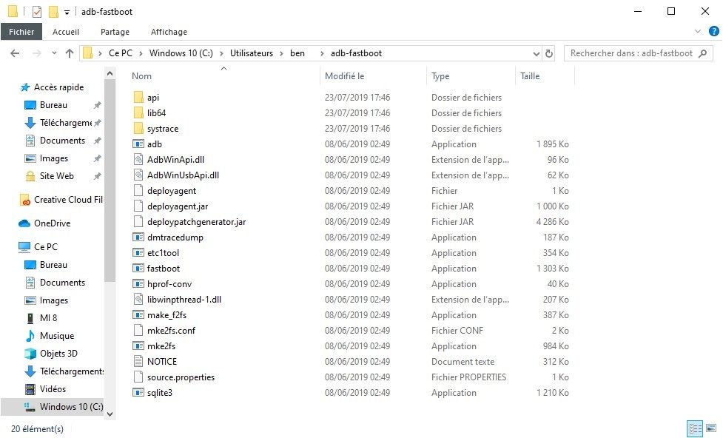The image size is (723, 438).
Task: Open Quick Access Toolbar customize dropdown
Action: [x=67, y=13]
